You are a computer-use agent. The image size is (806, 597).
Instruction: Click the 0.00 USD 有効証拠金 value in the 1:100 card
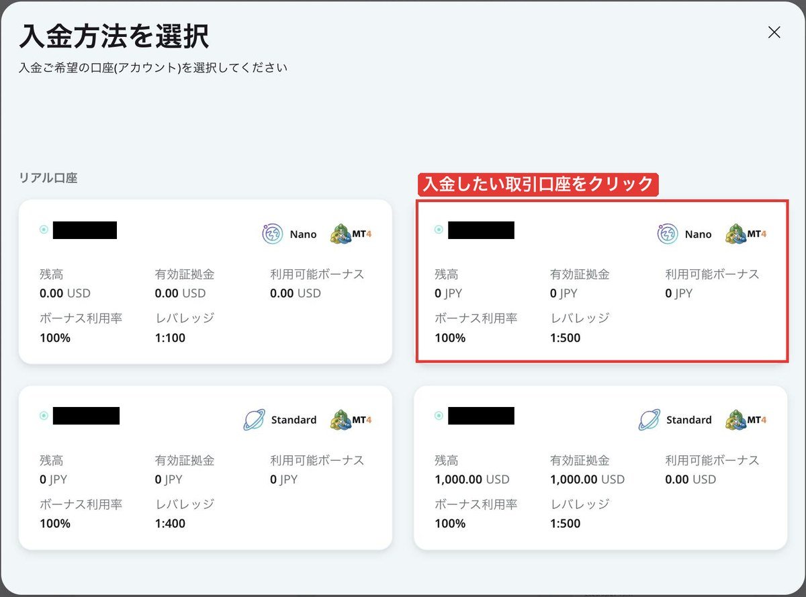[x=180, y=293]
